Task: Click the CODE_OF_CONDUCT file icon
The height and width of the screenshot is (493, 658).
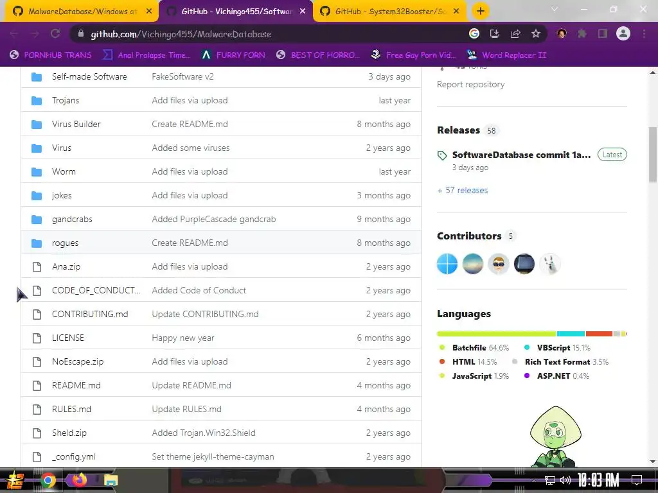Action: [x=37, y=291]
